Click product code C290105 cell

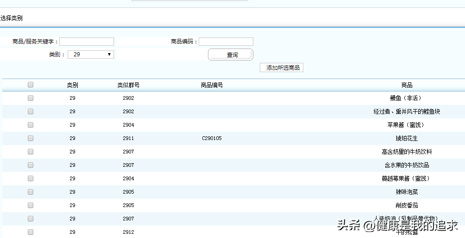pos(212,138)
